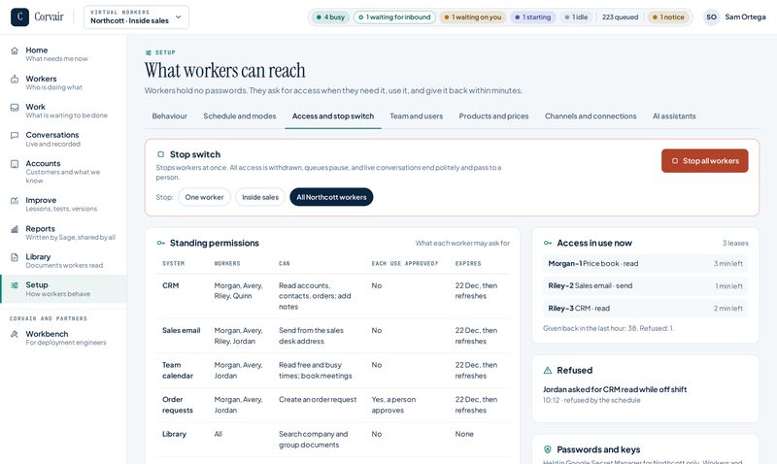
Task: Switch to Channels and connections tab
Action: click(591, 116)
